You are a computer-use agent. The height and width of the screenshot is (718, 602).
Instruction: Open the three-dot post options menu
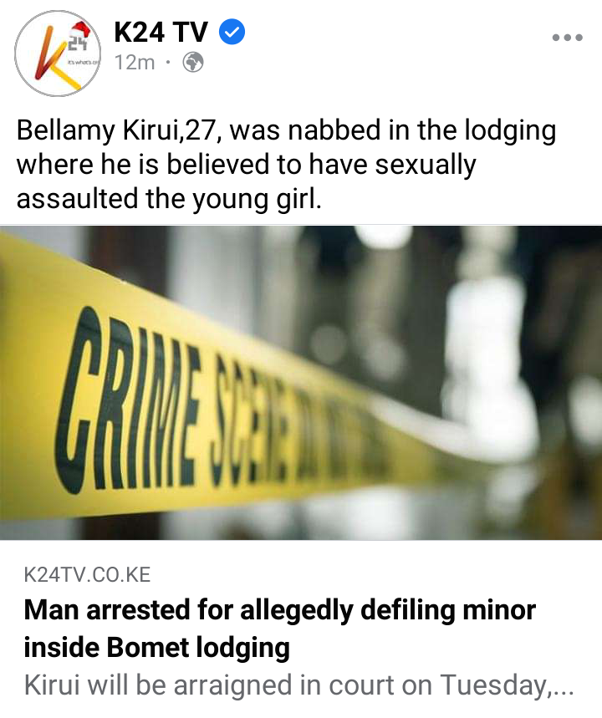coord(567,37)
